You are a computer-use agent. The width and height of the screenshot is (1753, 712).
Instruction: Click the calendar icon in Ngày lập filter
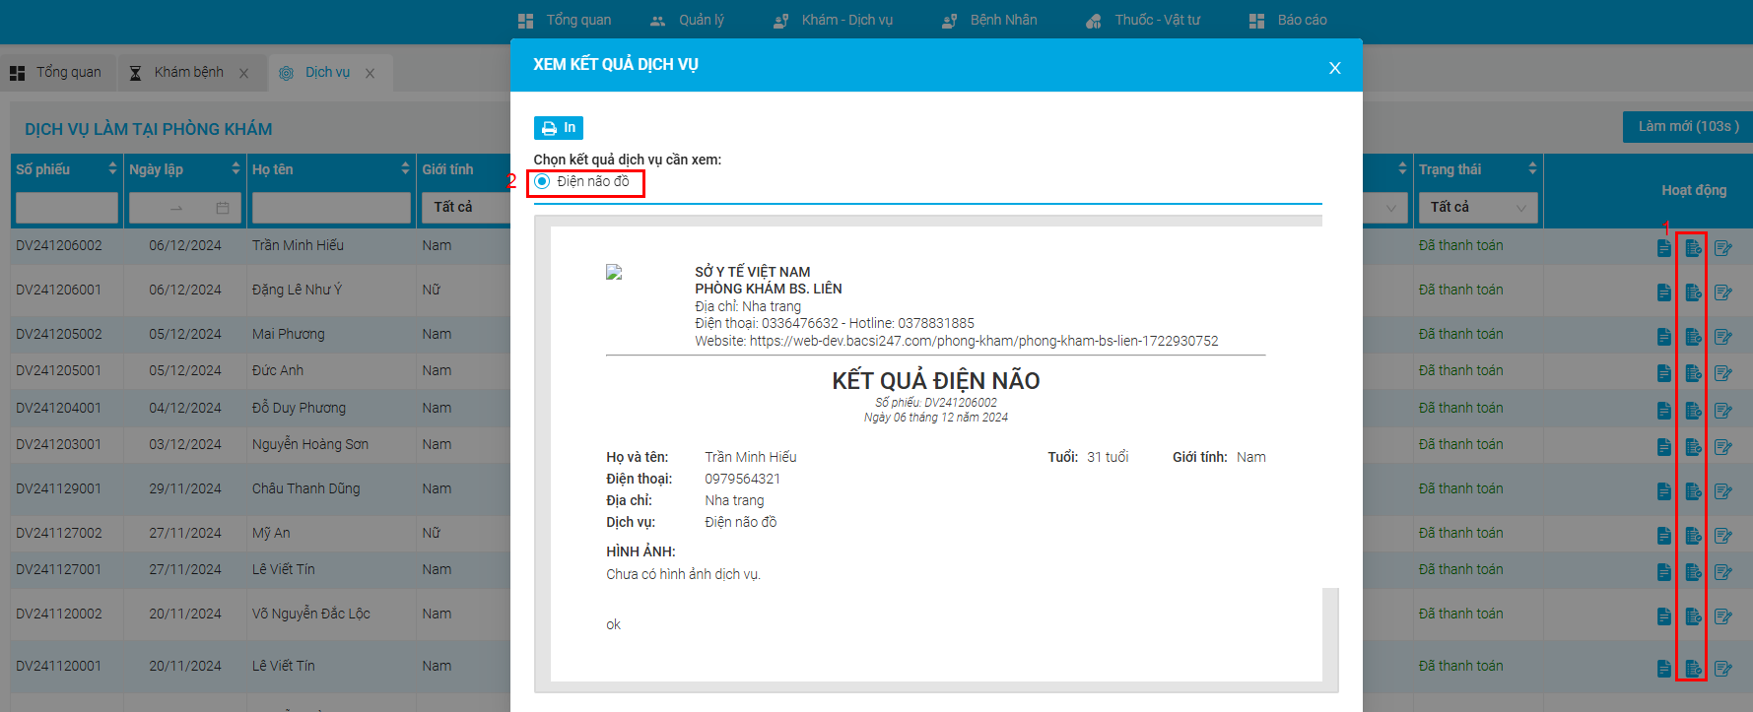tap(223, 208)
